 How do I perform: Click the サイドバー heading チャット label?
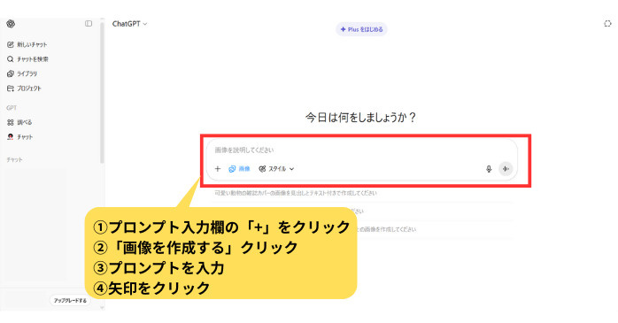(14, 160)
